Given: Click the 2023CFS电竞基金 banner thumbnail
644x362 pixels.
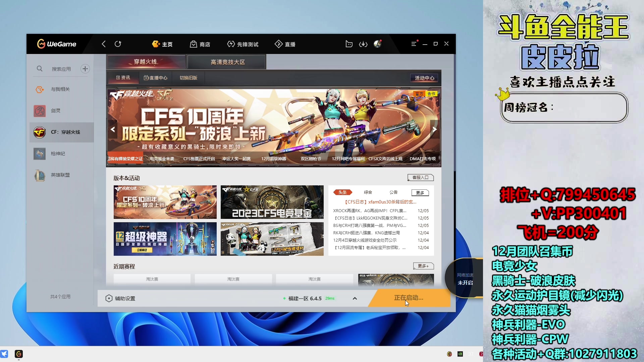Looking at the screenshot, I should pos(272,202).
